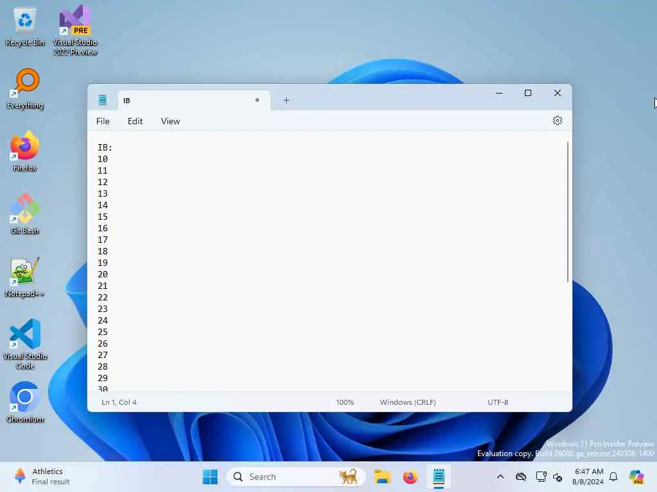This screenshot has width=657, height=492.
Task: Place cursor on line reading 10
Action: click(x=103, y=159)
